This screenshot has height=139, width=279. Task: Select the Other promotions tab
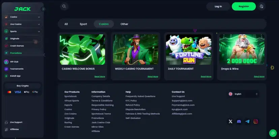point(124,24)
